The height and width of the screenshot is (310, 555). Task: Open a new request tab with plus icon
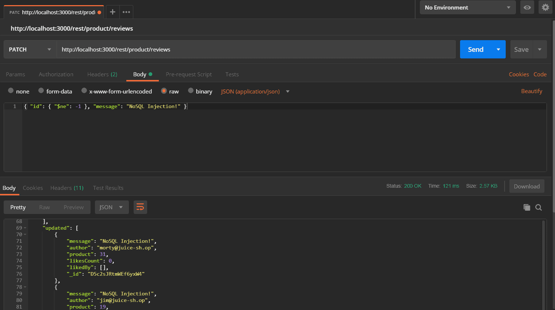(112, 12)
